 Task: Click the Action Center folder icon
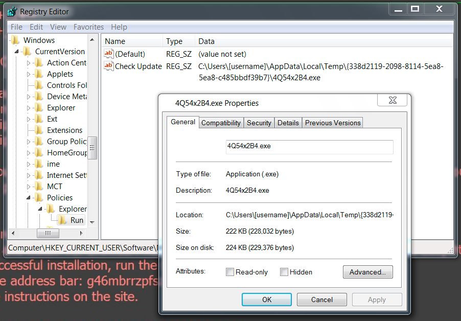[39, 62]
